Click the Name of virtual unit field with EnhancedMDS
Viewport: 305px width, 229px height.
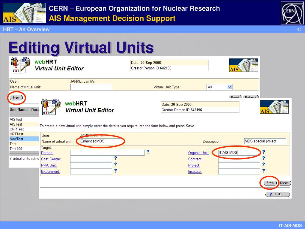pos(101,141)
